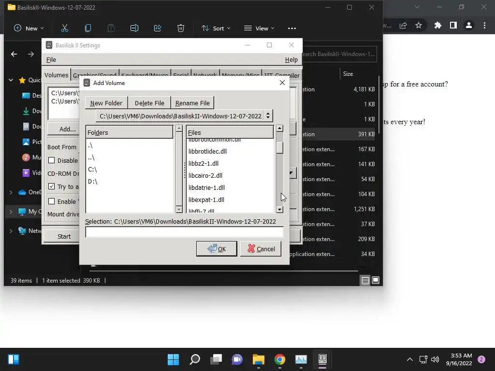The image size is (495, 371).
Task: Switch to large icons view in Explorer status bar
Action: click(376, 280)
